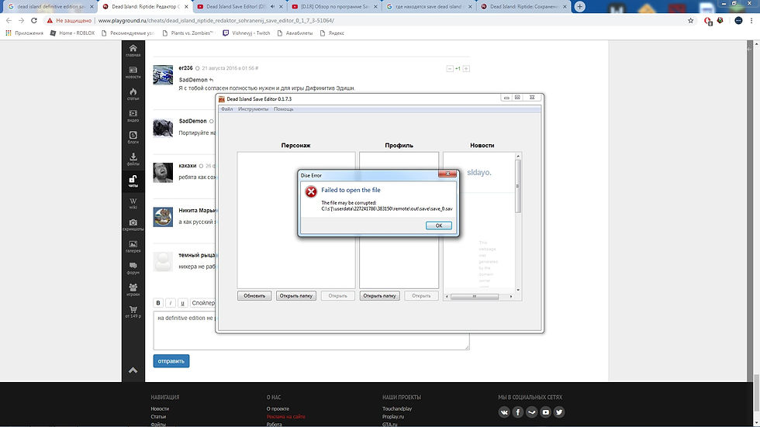Switch to the D.I.R Обзор по программе tab
760x427 pixels.
coord(334,7)
